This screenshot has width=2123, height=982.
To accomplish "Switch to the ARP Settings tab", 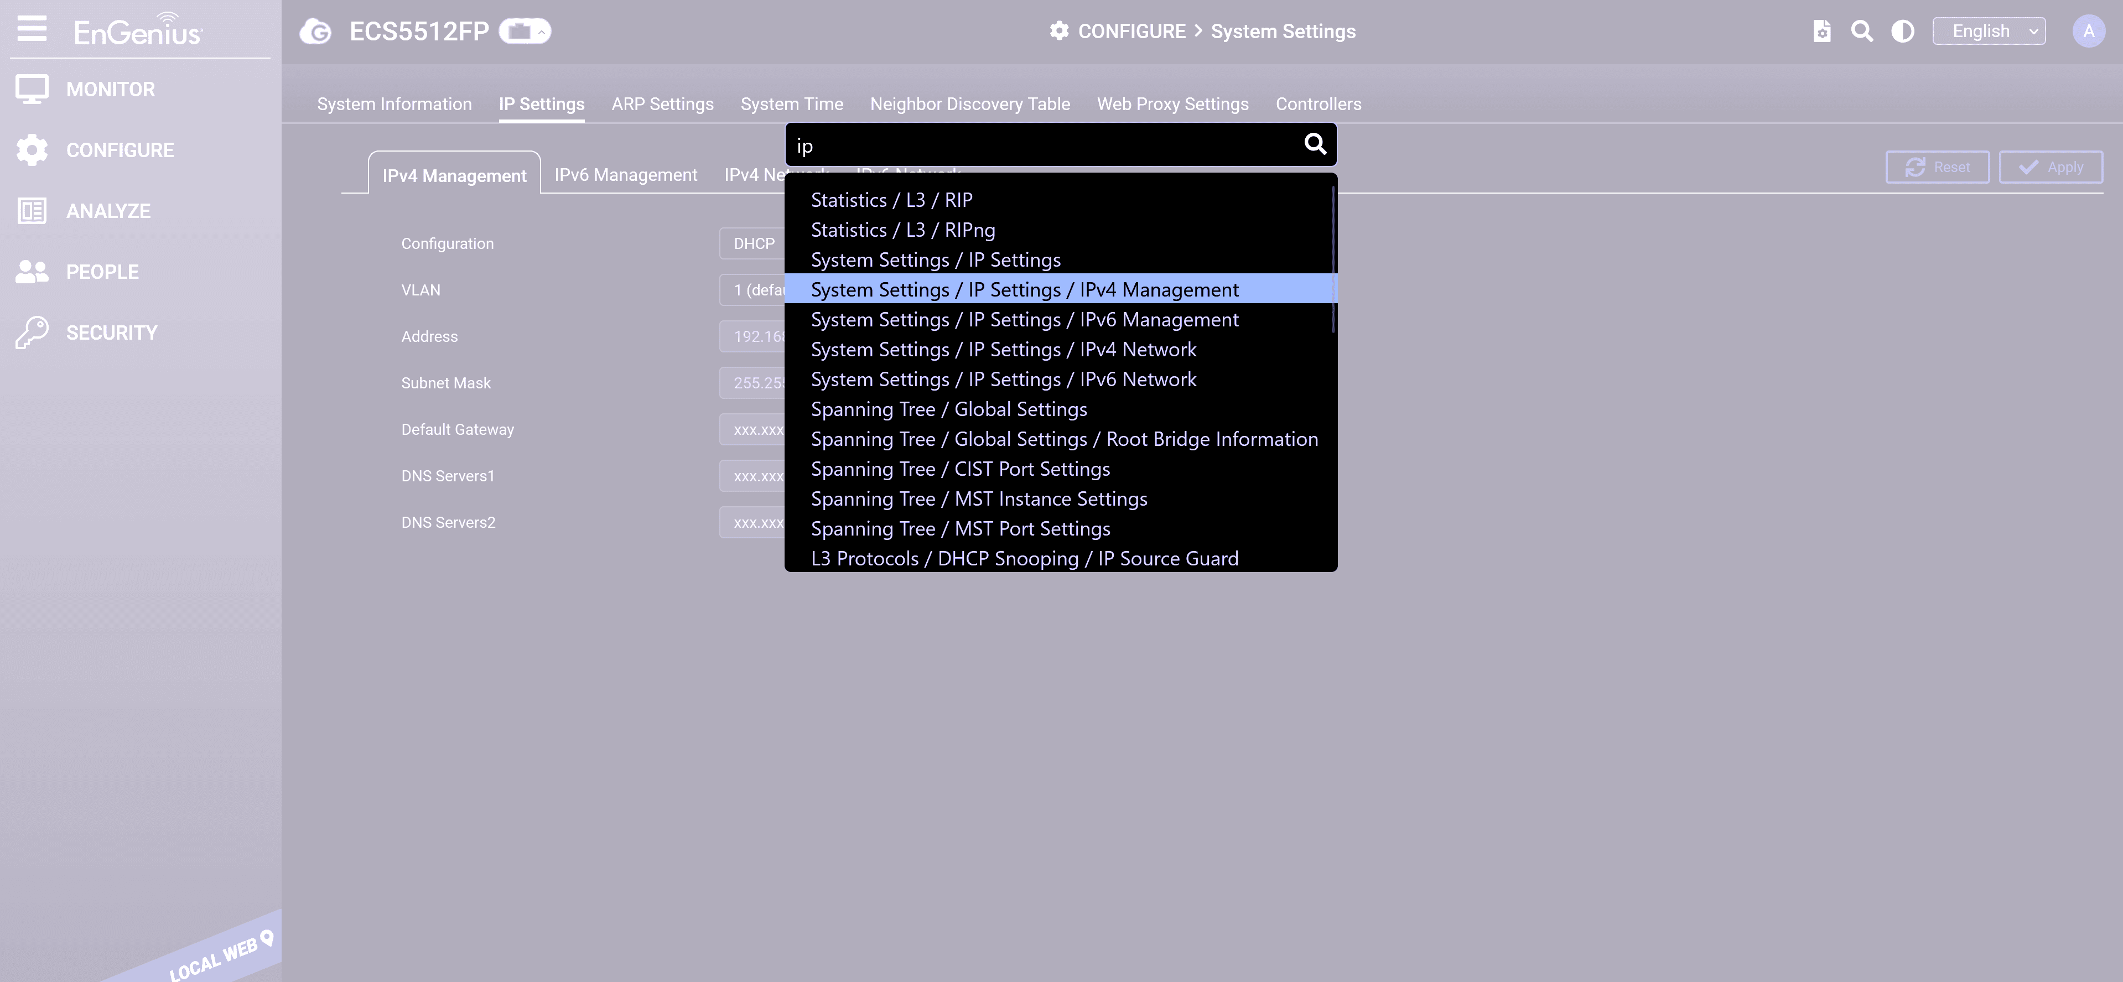I will 662,104.
